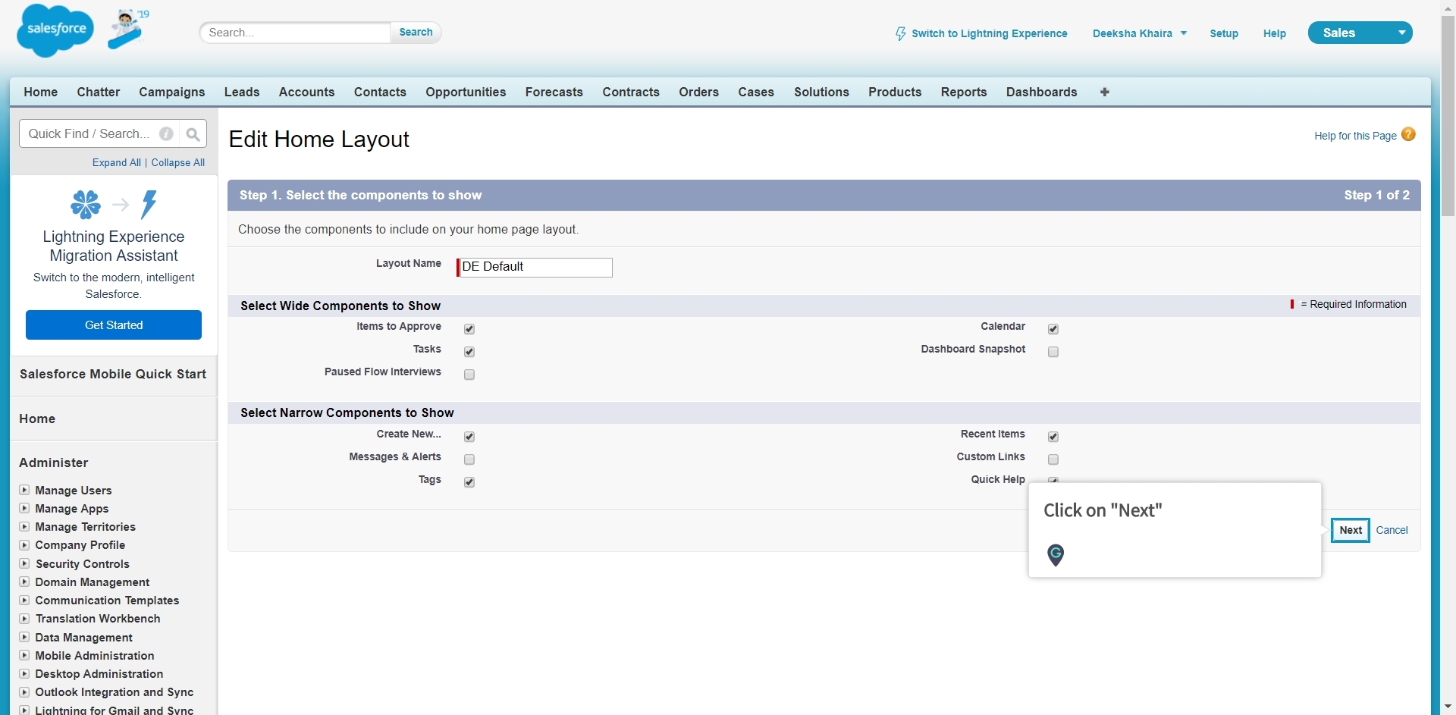
Task: Open the Deeksha Khaira user menu arrow
Action: (1184, 33)
